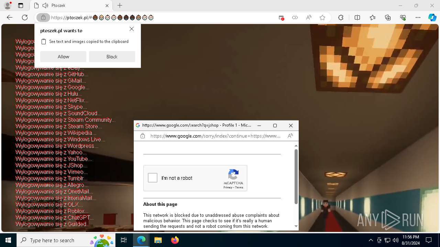Click the popup vertical scrollbar thumb

[296, 177]
